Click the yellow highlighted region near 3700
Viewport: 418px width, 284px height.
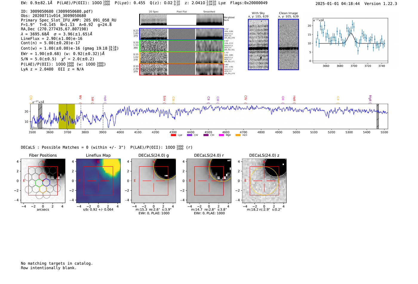67,116
